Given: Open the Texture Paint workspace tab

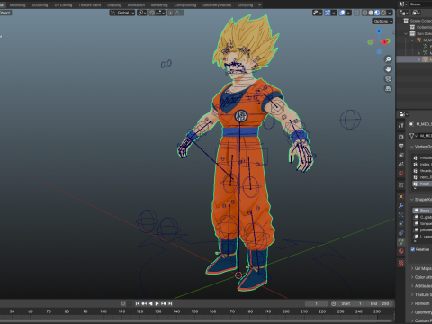Looking at the screenshot, I should pos(90,5).
